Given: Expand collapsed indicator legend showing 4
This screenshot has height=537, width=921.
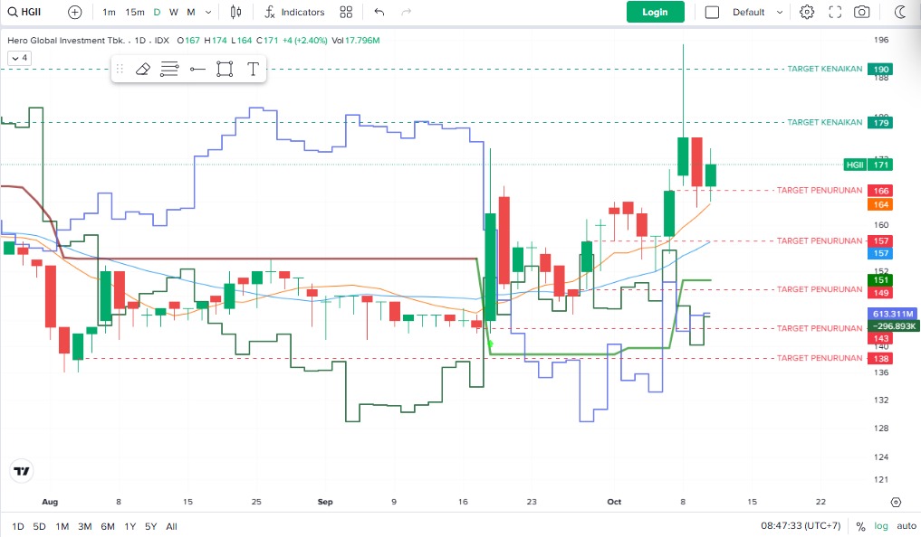Looking at the screenshot, I should (19, 58).
